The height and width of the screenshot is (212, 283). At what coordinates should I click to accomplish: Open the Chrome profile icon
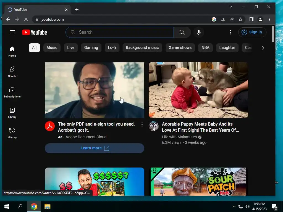pyautogui.click(x=260, y=20)
